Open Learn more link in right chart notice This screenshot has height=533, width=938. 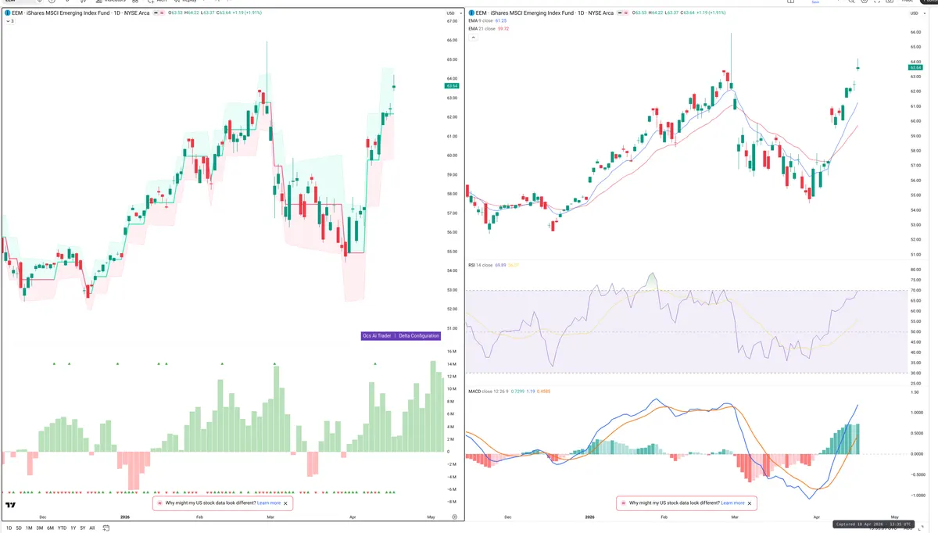click(x=732, y=503)
